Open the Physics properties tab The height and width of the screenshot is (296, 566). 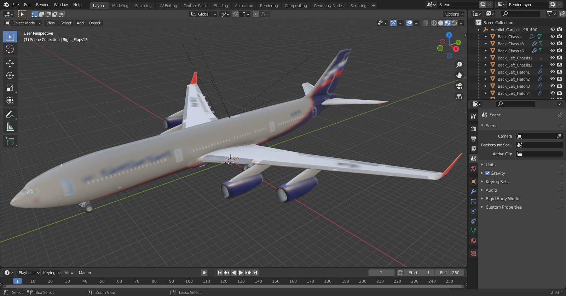[473, 211]
